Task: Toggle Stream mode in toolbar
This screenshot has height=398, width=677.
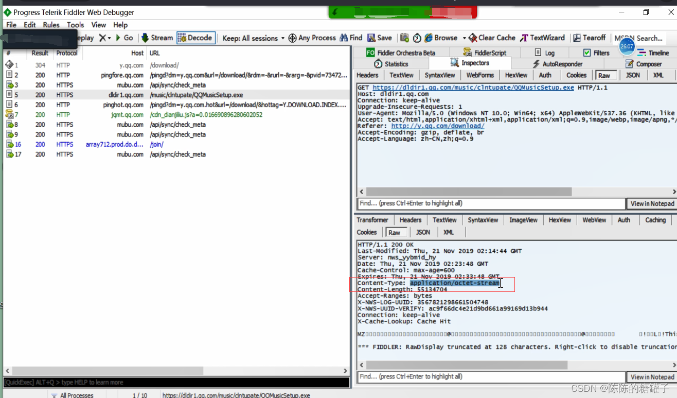Action: coord(157,38)
